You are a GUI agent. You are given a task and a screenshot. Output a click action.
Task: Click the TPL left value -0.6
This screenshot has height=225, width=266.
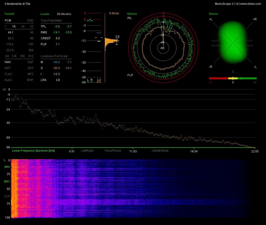[57, 27]
